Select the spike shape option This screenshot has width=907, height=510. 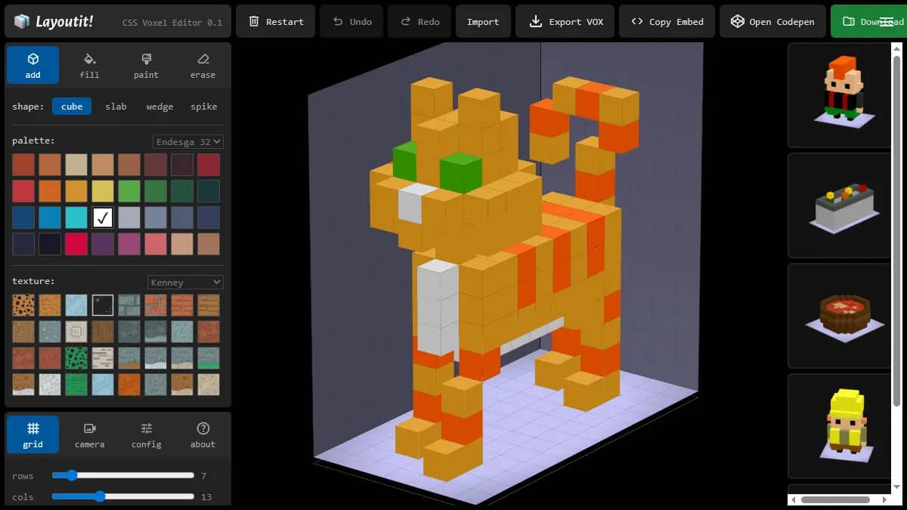[203, 107]
